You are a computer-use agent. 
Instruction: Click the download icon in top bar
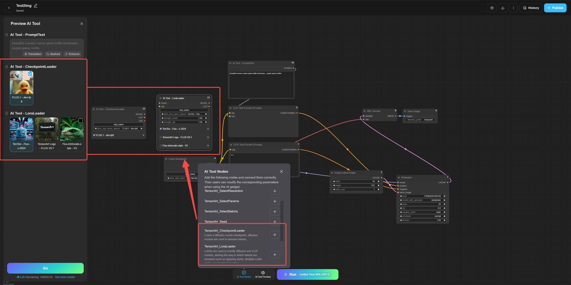coord(503,8)
